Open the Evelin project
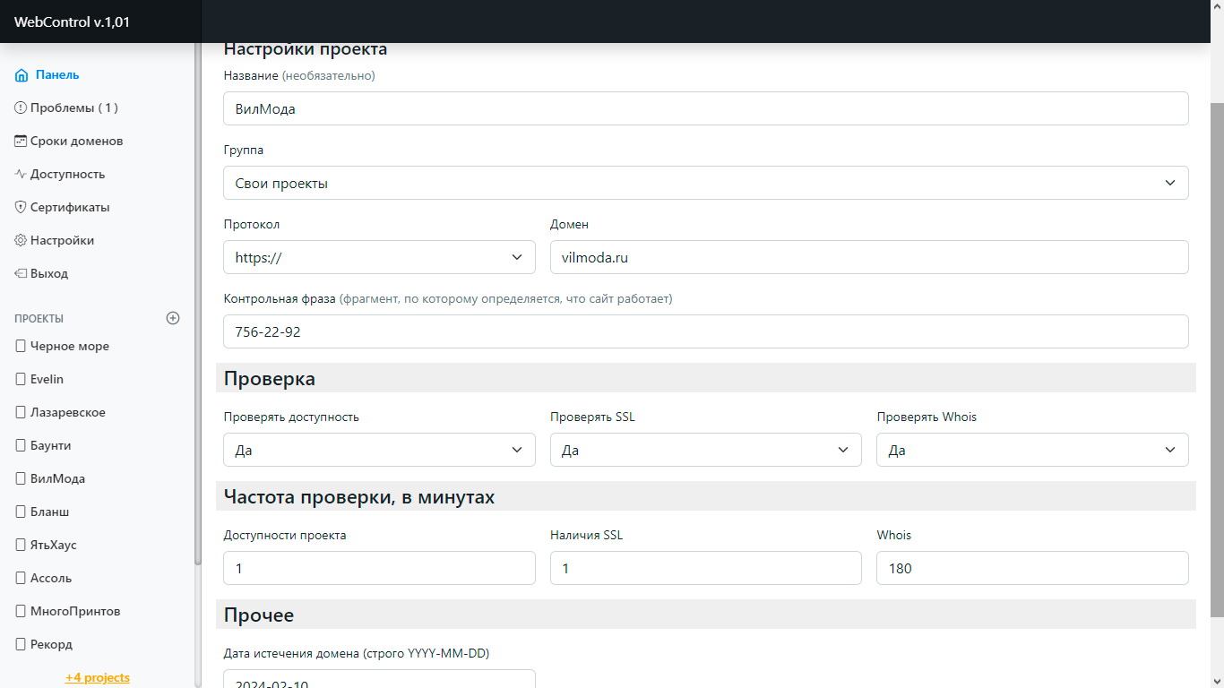Viewport: 1224px width, 688px height. click(47, 379)
